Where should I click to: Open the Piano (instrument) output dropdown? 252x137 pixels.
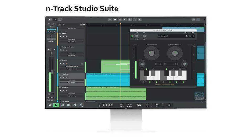(x=72, y=69)
